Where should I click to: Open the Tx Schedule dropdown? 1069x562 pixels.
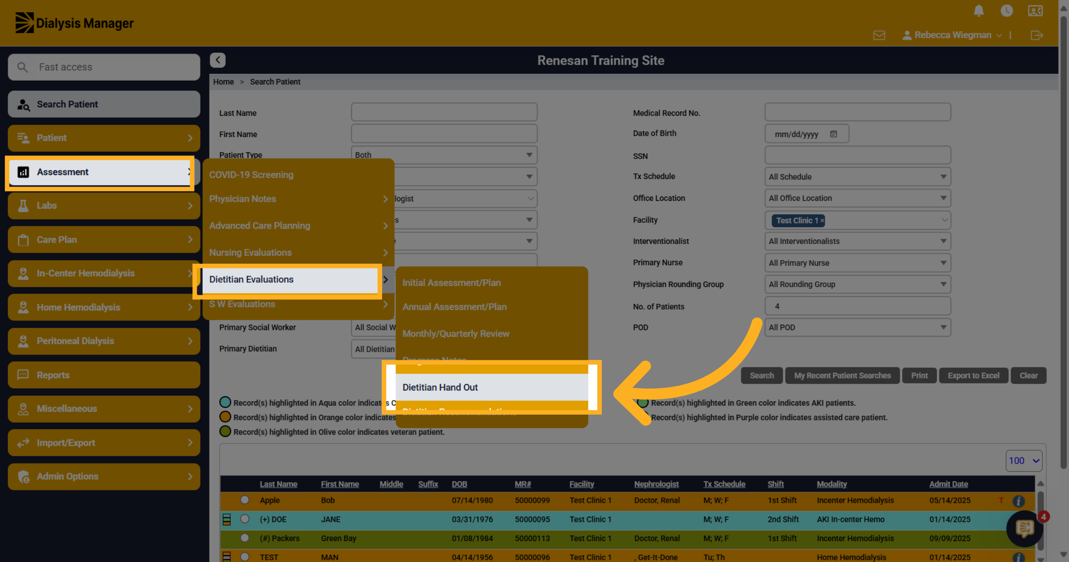tap(857, 177)
